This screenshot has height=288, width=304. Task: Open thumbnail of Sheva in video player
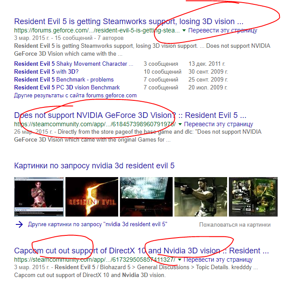39,197
